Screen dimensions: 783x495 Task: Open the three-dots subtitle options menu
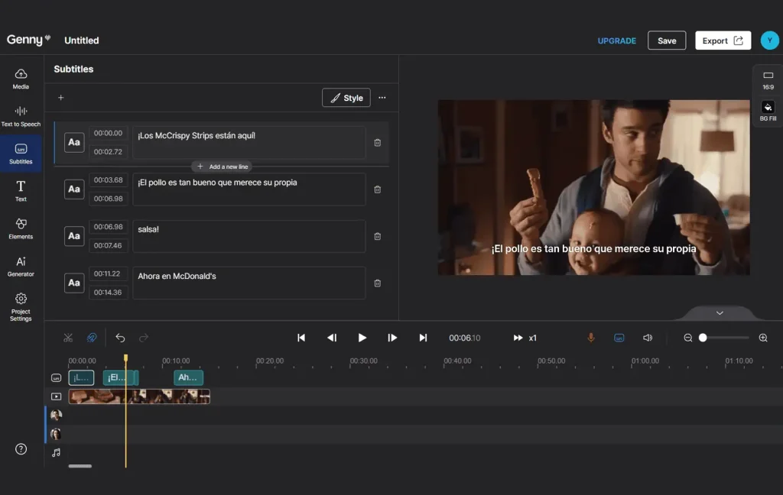click(x=382, y=98)
